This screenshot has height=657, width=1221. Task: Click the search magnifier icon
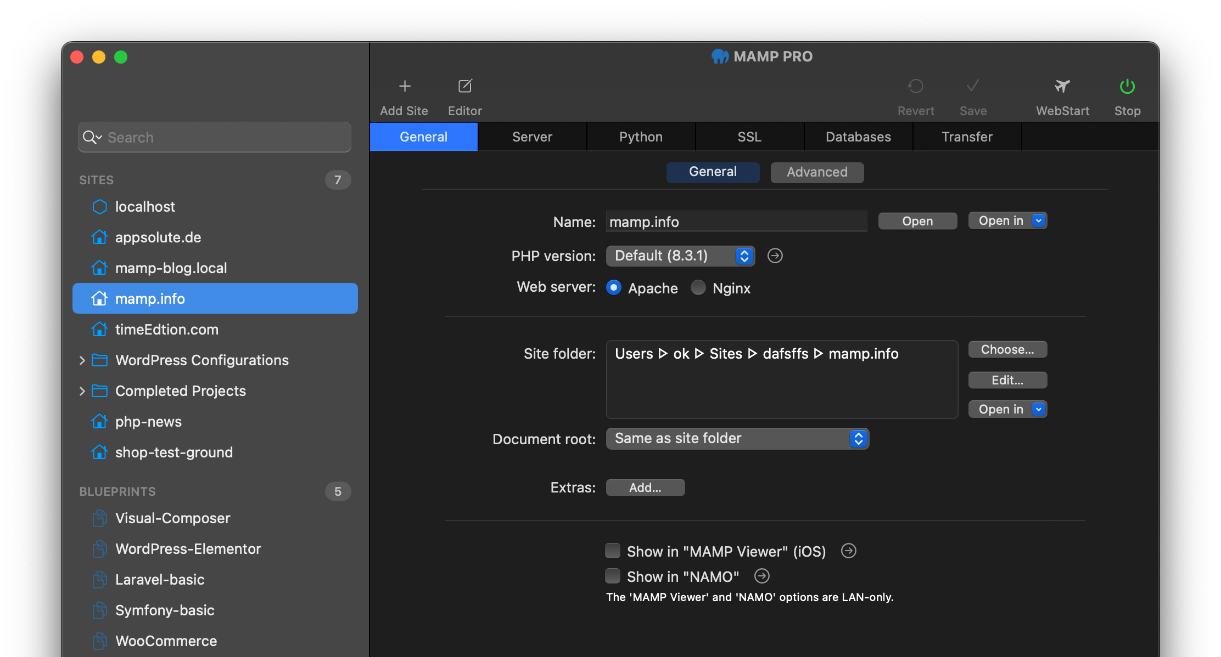tap(88, 137)
